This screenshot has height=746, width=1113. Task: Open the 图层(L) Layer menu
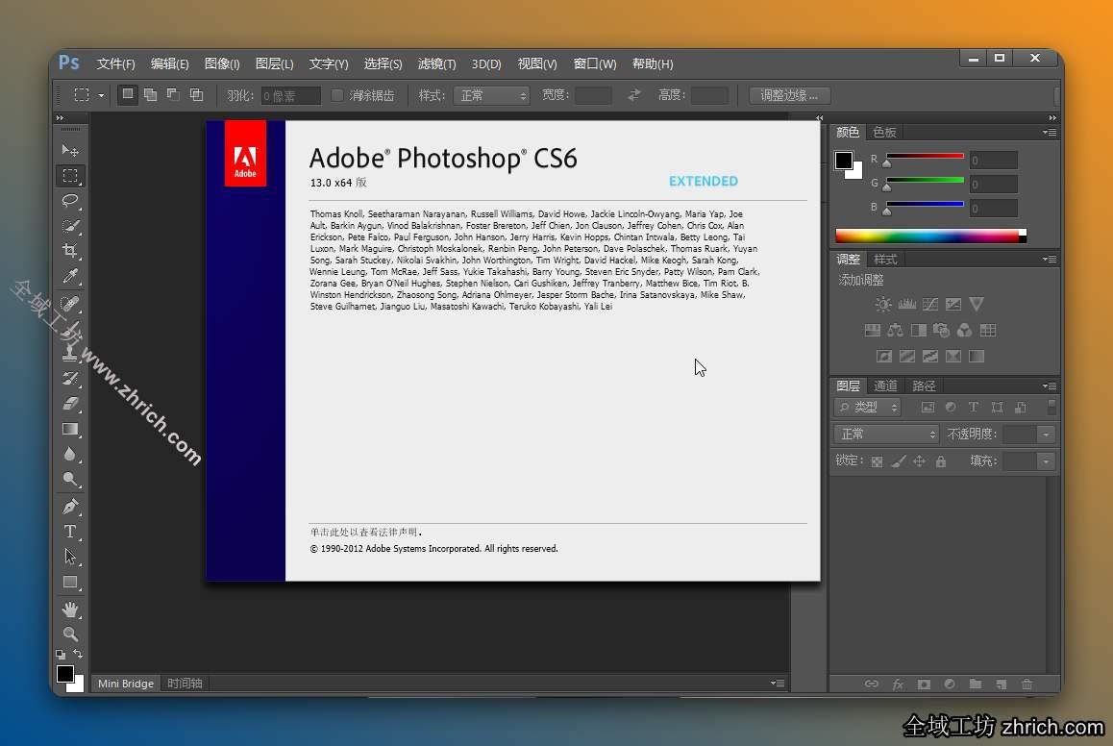[x=274, y=63]
